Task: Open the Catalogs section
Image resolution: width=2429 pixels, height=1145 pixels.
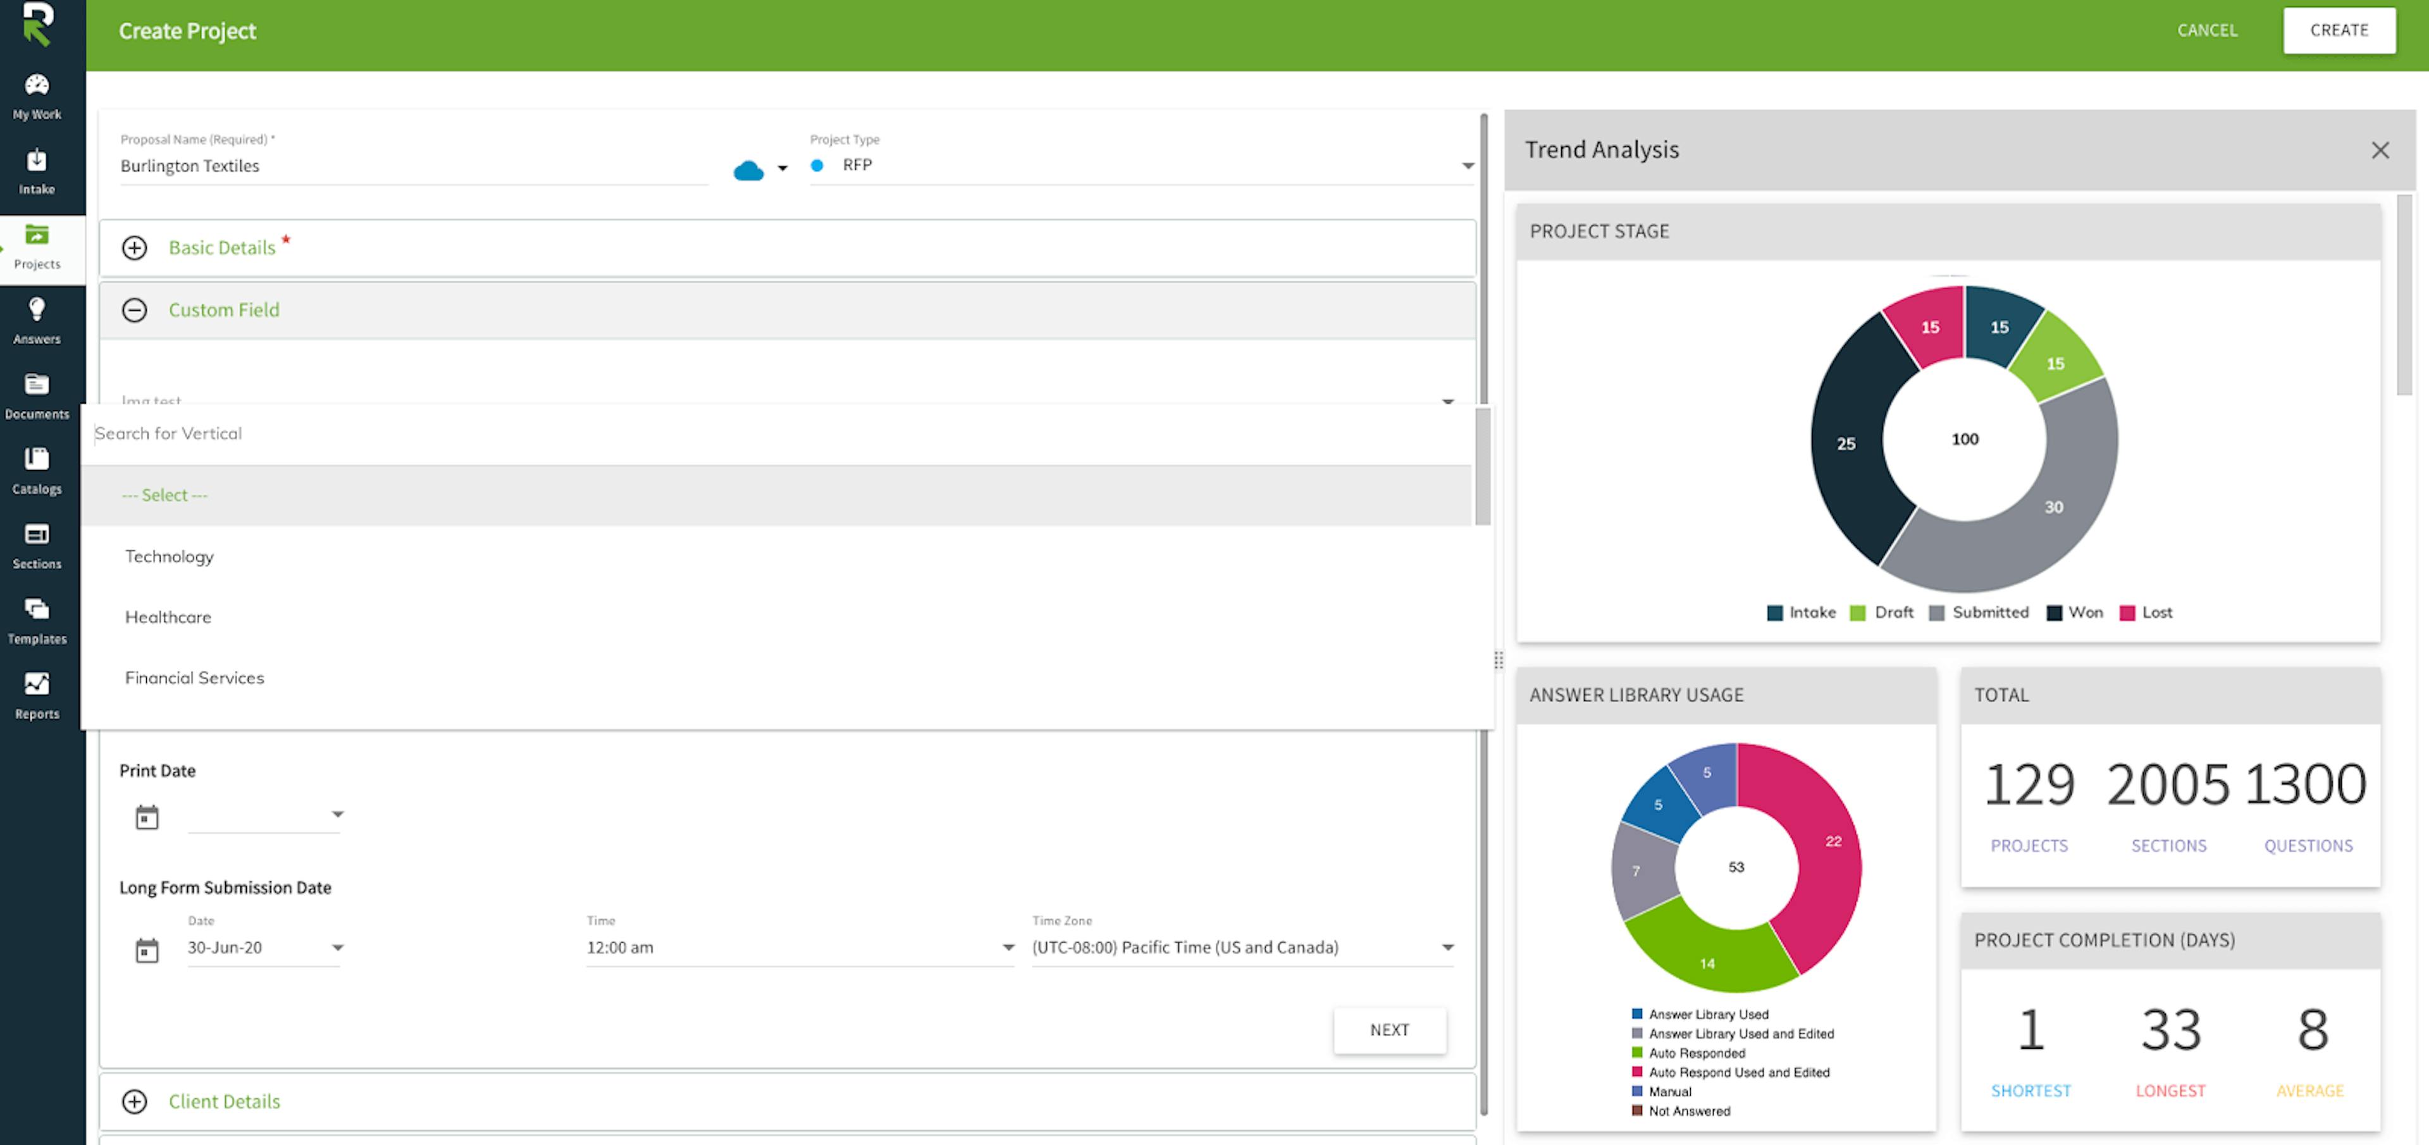Action: [x=37, y=469]
